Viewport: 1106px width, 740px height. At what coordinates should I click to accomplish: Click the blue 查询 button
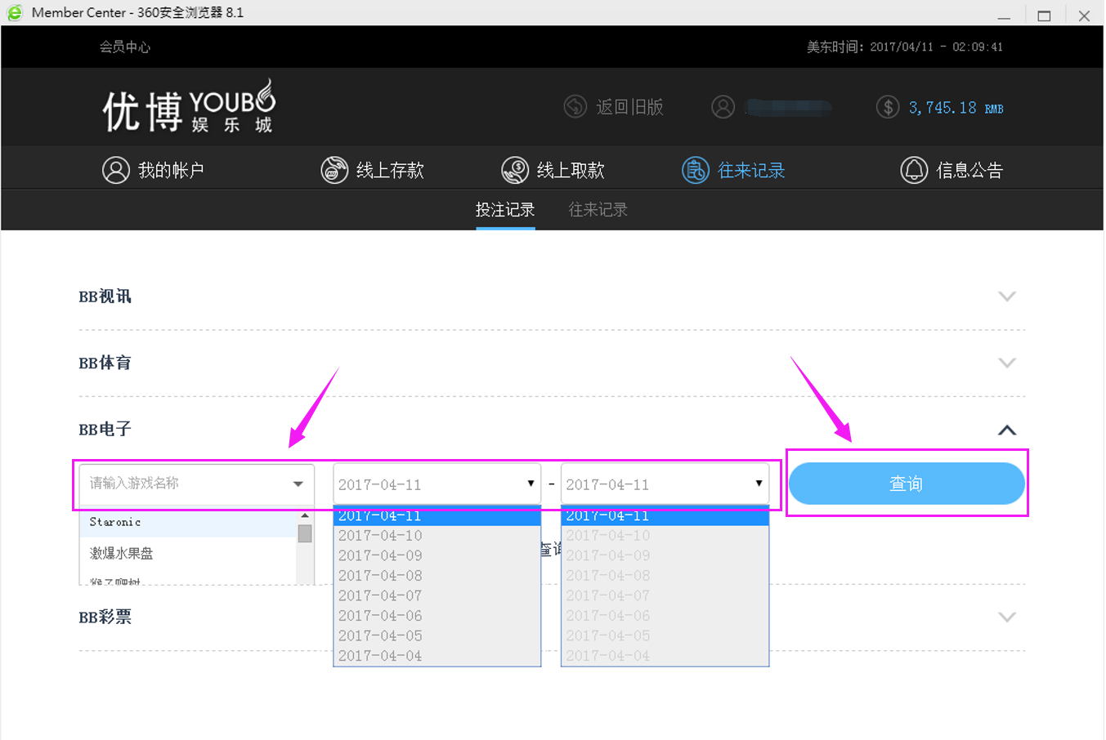pyautogui.click(x=907, y=484)
